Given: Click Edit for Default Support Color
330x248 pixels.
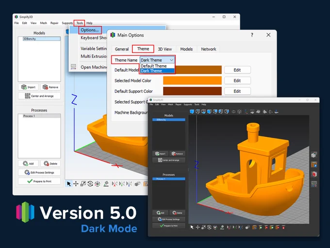Looking at the screenshot, I should tap(237, 91).
